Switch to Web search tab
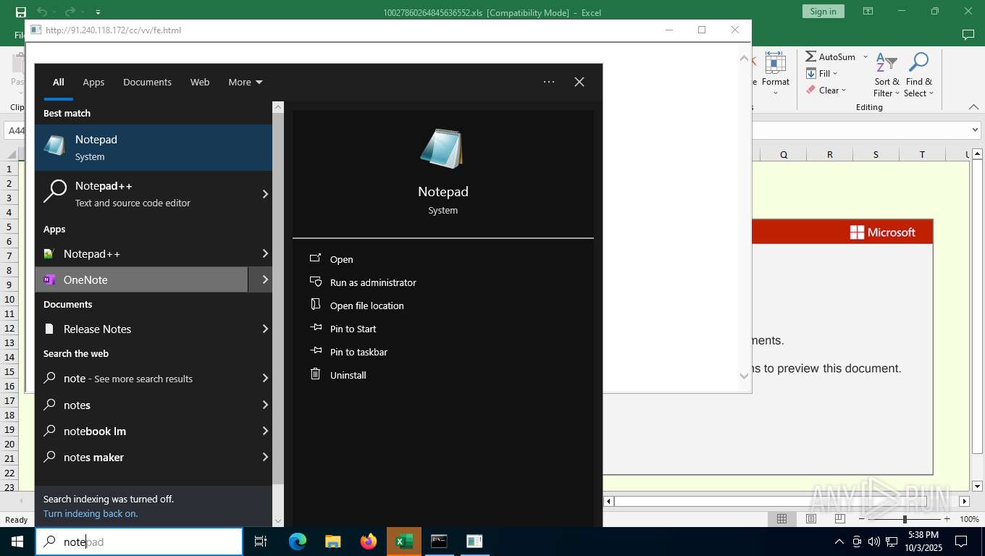Viewport: 985px width, 556px height. pyautogui.click(x=200, y=82)
